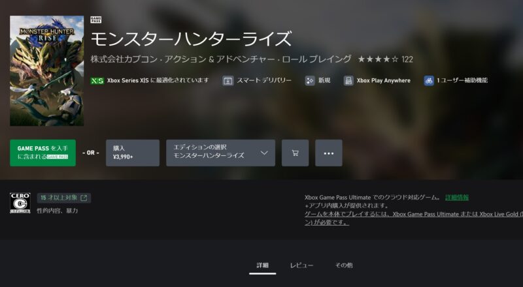The image size is (523, 287).
Task: Switch to the 詳細 tab
Action: click(263, 265)
